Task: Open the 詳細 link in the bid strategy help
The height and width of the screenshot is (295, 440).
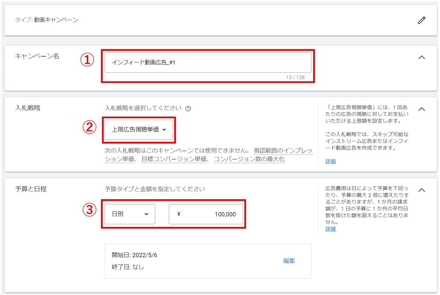Action: pyautogui.click(x=330, y=161)
